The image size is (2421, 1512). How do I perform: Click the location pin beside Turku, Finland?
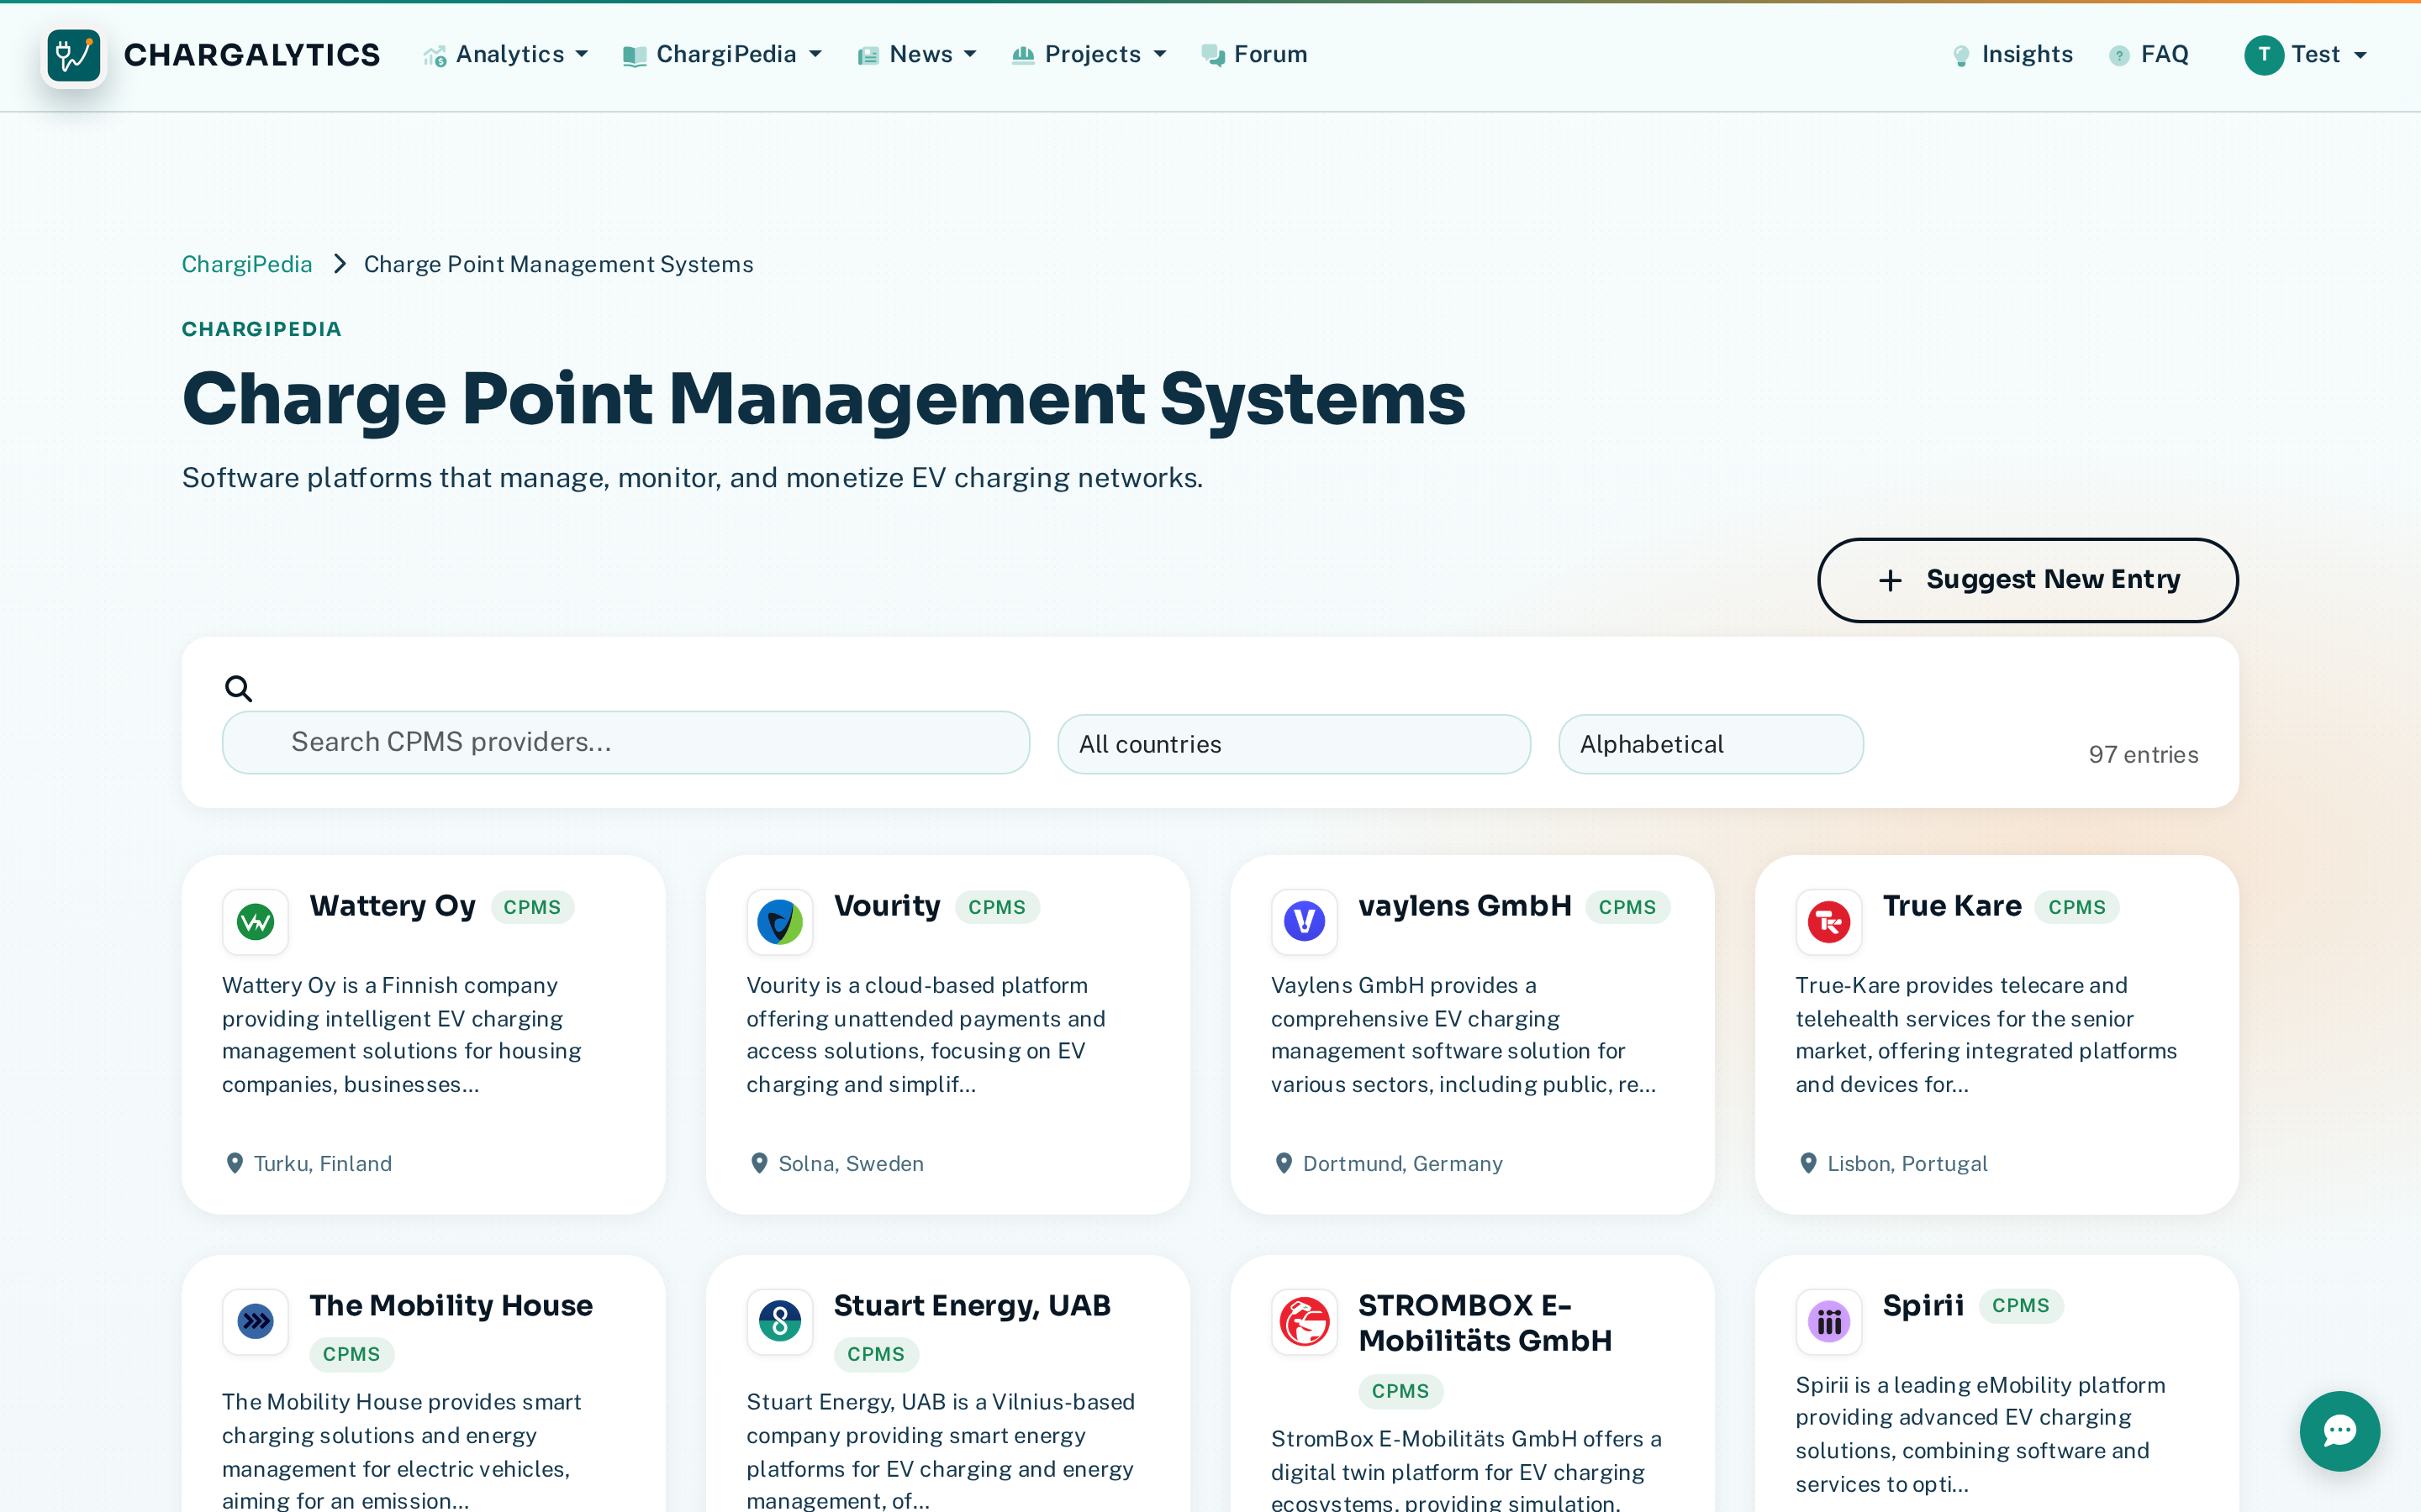tap(234, 1163)
